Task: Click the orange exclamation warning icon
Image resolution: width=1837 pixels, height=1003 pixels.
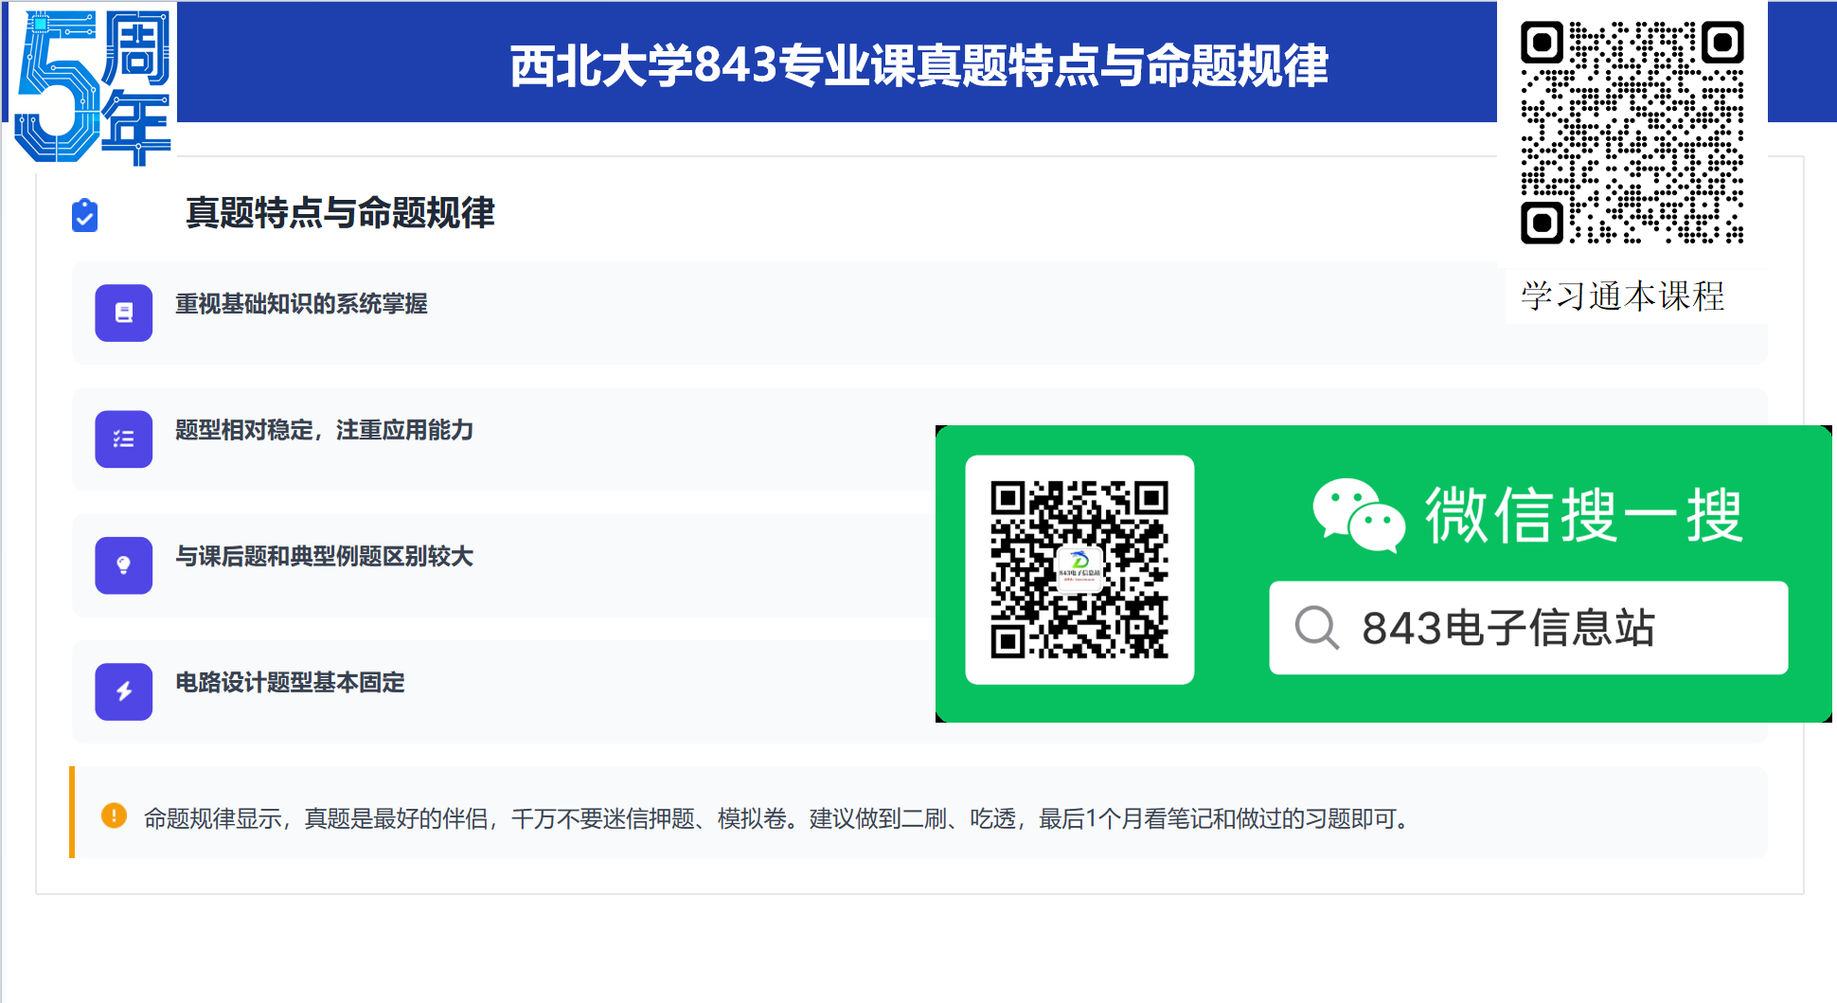Action: tap(114, 815)
